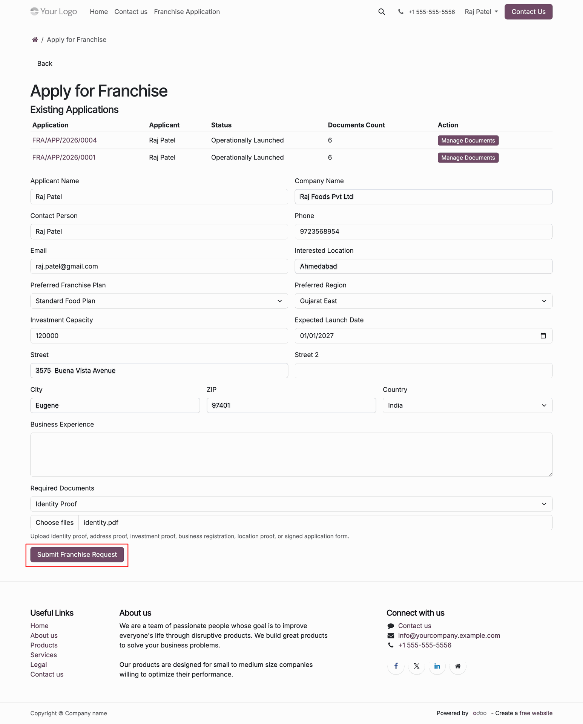Open the Expected Launch Date calendar icon

tap(543, 336)
